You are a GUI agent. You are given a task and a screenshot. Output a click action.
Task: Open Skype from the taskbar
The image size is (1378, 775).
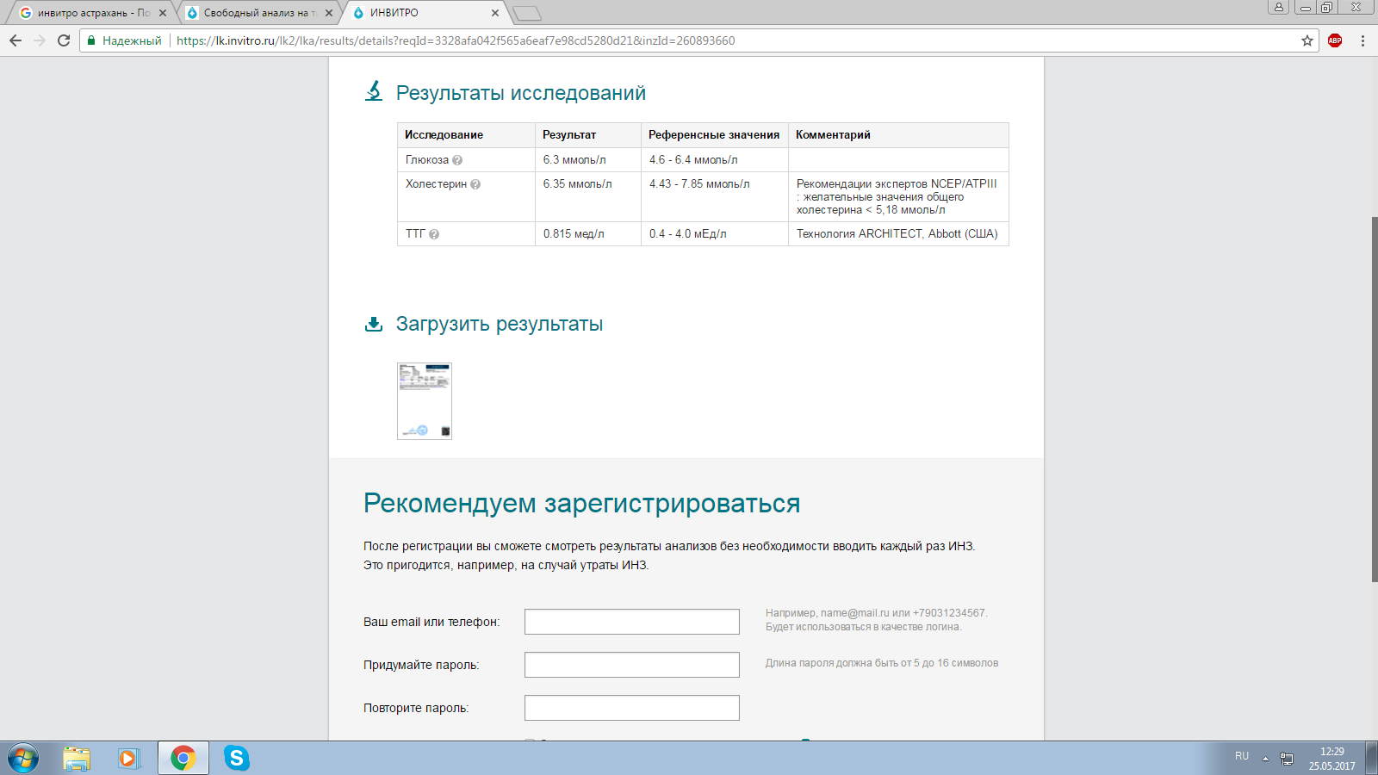pos(236,758)
